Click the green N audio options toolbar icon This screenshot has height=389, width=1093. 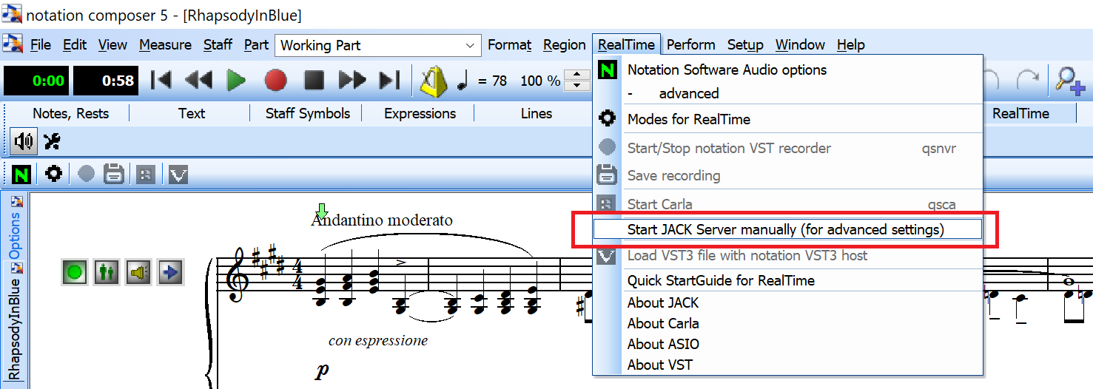coord(21,175)
